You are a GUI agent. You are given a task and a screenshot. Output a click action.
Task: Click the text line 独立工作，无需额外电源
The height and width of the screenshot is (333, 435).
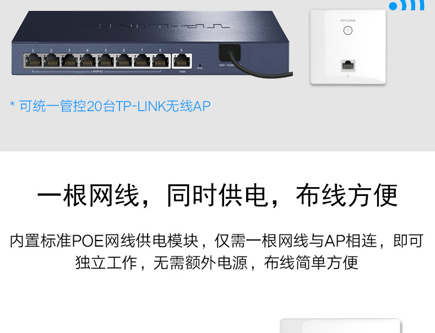click(x=161, y=263)
